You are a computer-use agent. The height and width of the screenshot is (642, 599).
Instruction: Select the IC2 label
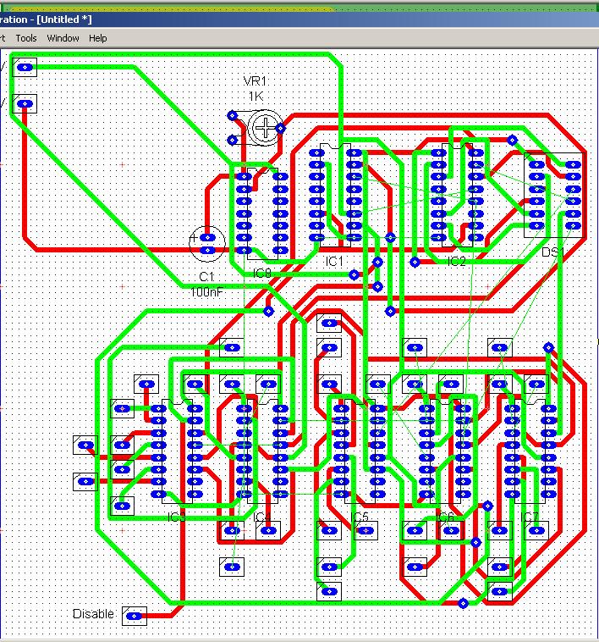point(456,261)
